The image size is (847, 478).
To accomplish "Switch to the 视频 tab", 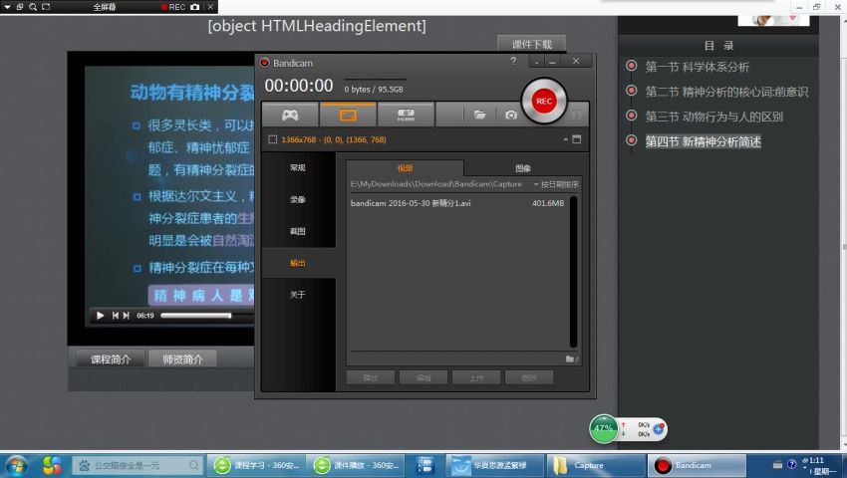I will pos(405,168).
